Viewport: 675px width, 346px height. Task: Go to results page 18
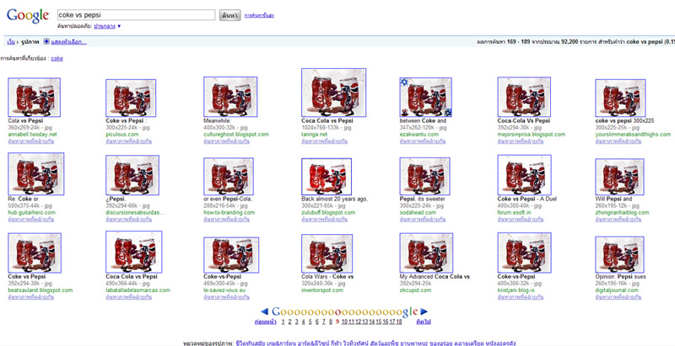click(399, 322)
